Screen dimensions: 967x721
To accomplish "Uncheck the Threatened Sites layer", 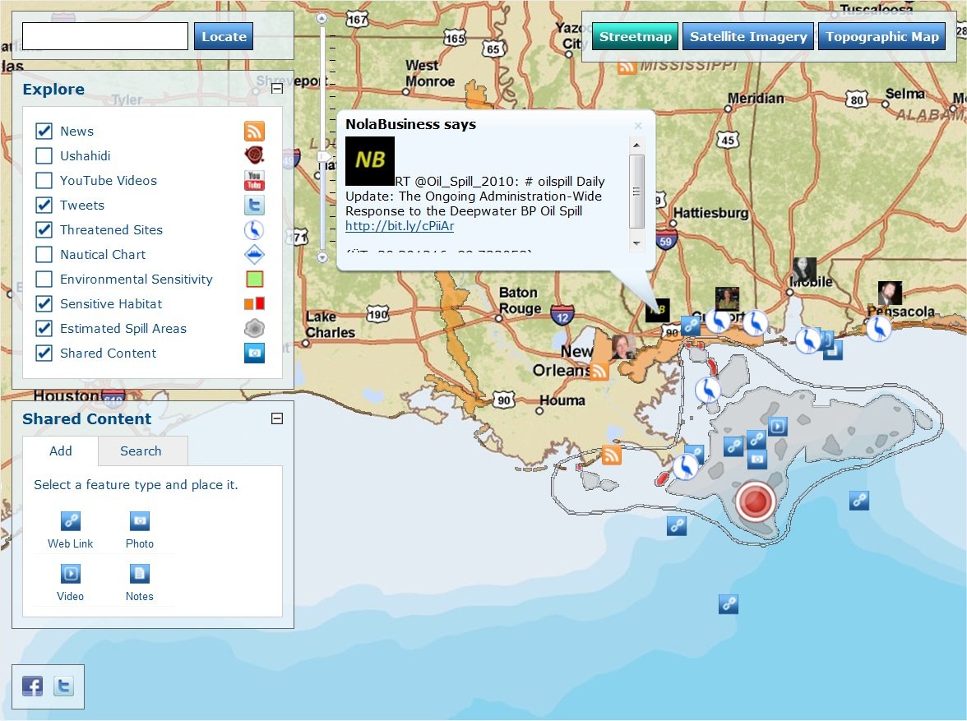I will pyautogui.click(x=44, y=229).
